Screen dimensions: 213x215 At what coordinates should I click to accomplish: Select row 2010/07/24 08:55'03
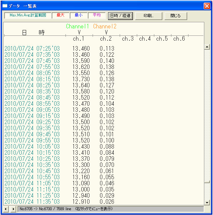pyautogui.click(x=59, y=104)
